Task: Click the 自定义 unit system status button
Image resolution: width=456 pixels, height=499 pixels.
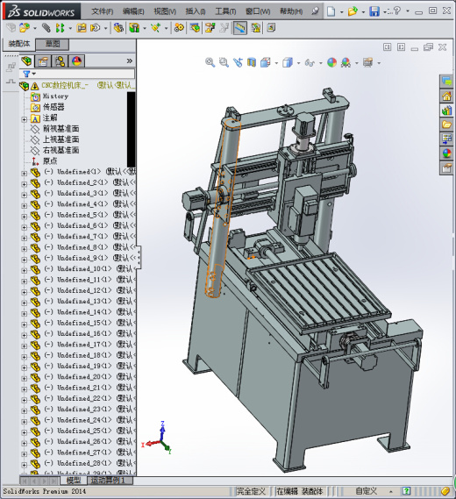Action: coord(366,491)
